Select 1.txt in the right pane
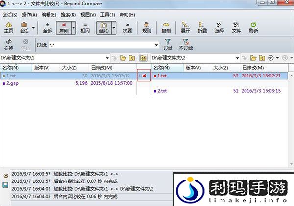 pyautogui.click(x=220, y=76)
